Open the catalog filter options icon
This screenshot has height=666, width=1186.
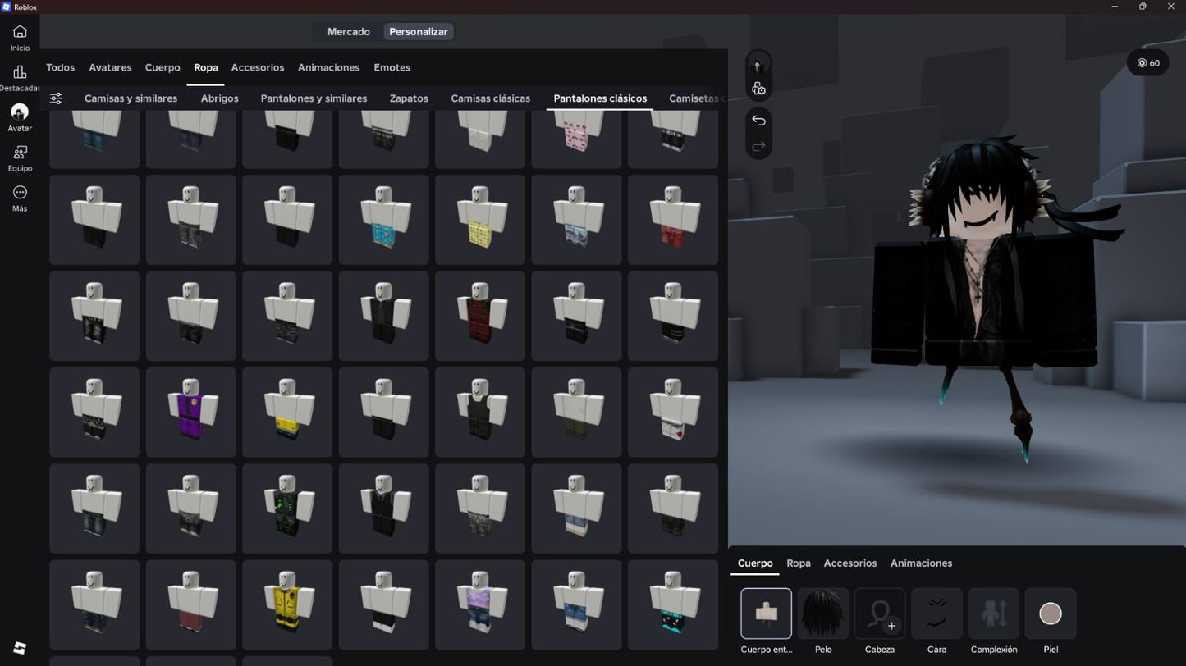coord(56,98)
